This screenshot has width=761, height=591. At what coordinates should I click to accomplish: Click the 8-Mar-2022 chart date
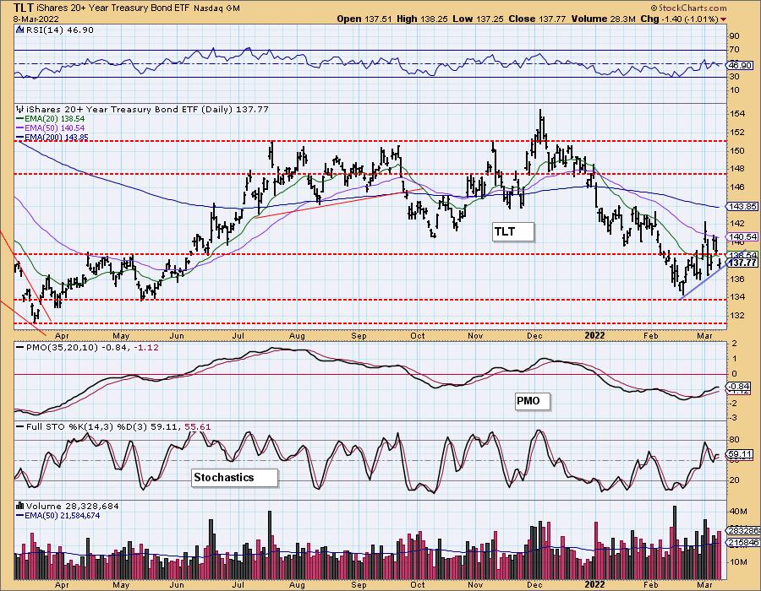pos(36,19)
